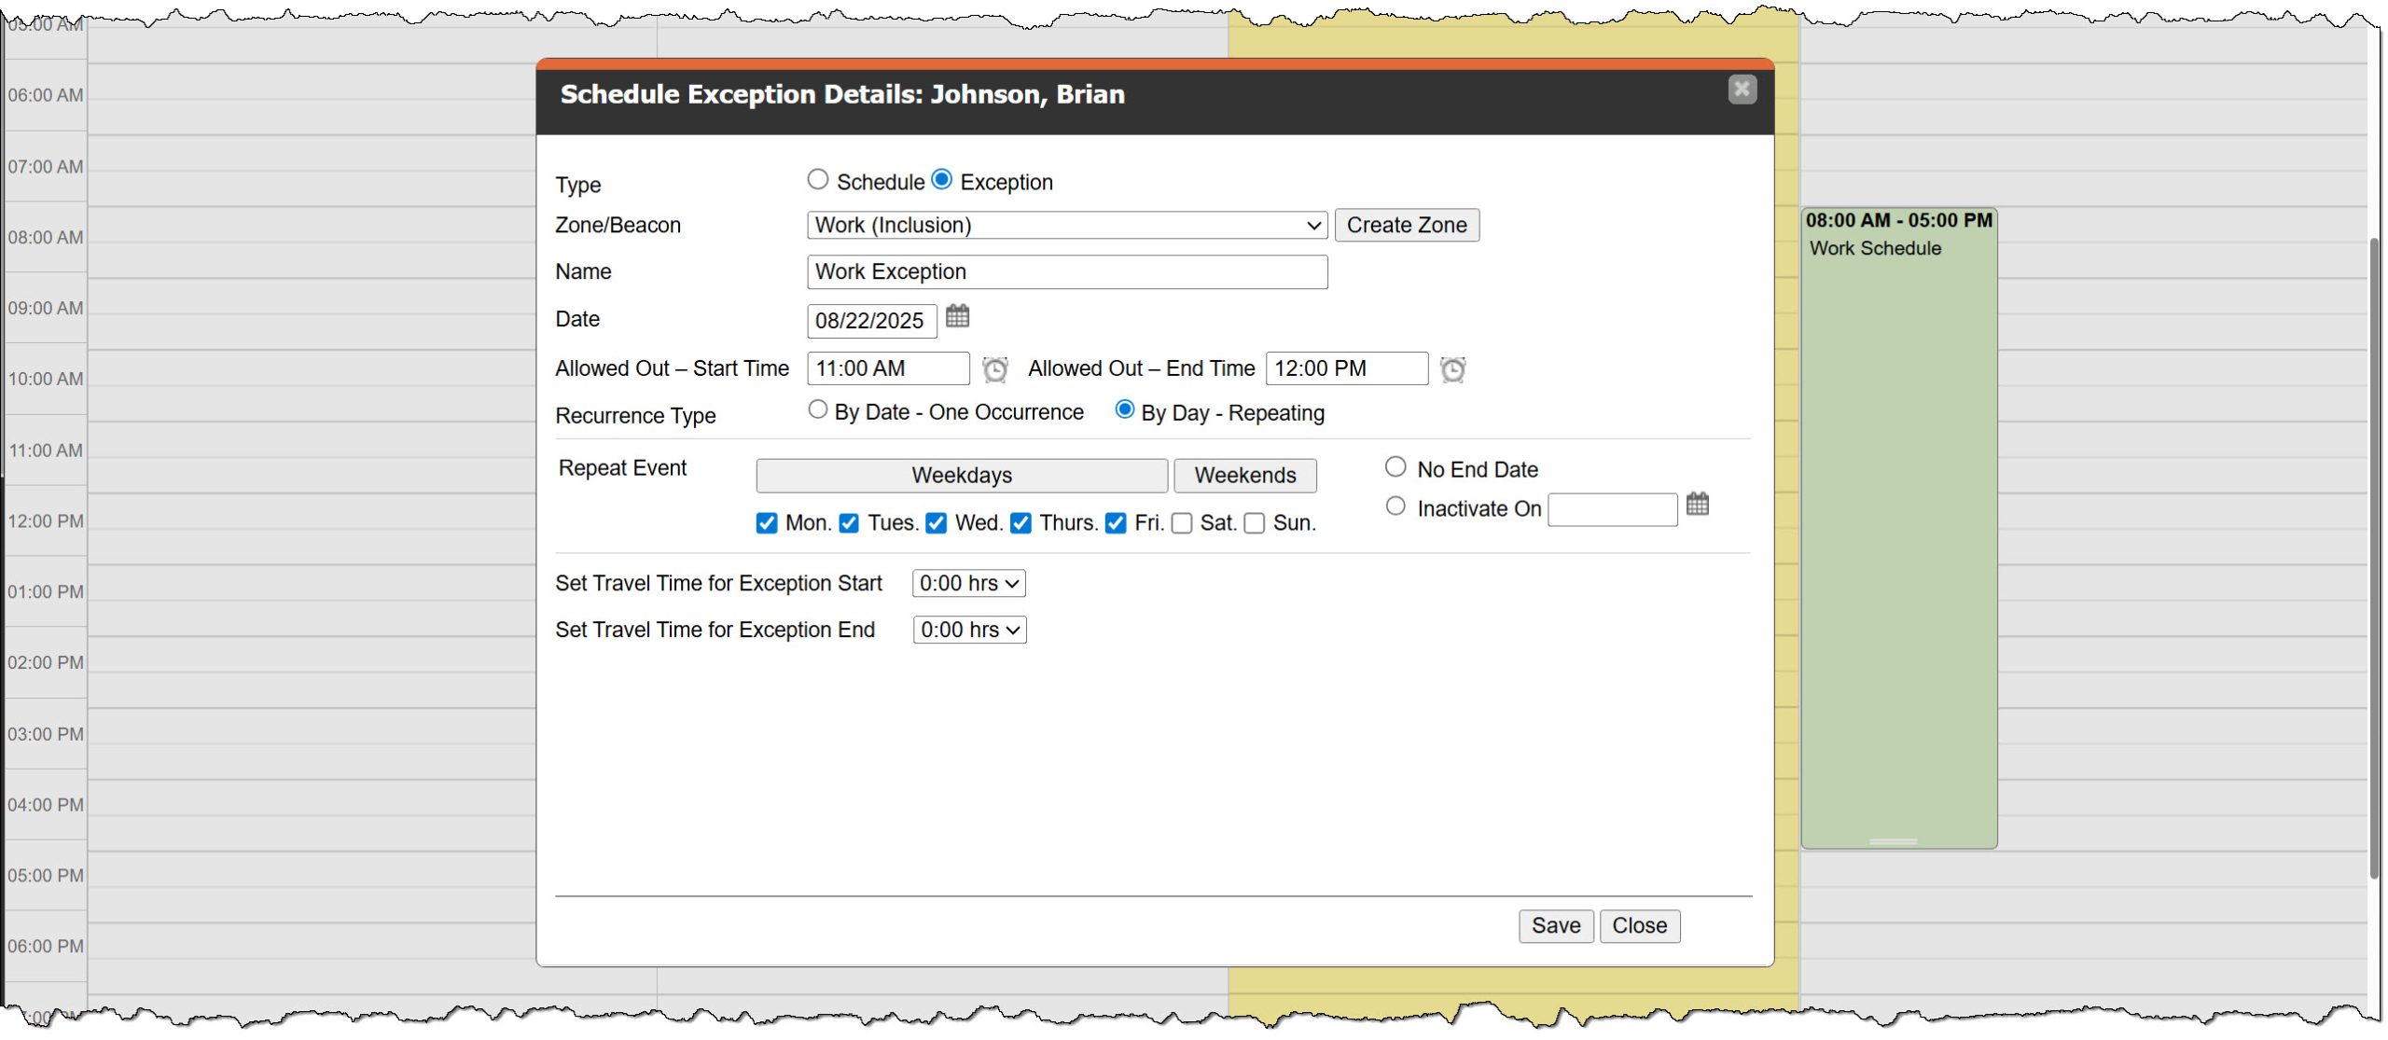Click the Weekdays button
2388x1040 pixels.
(x=961, y=476)
